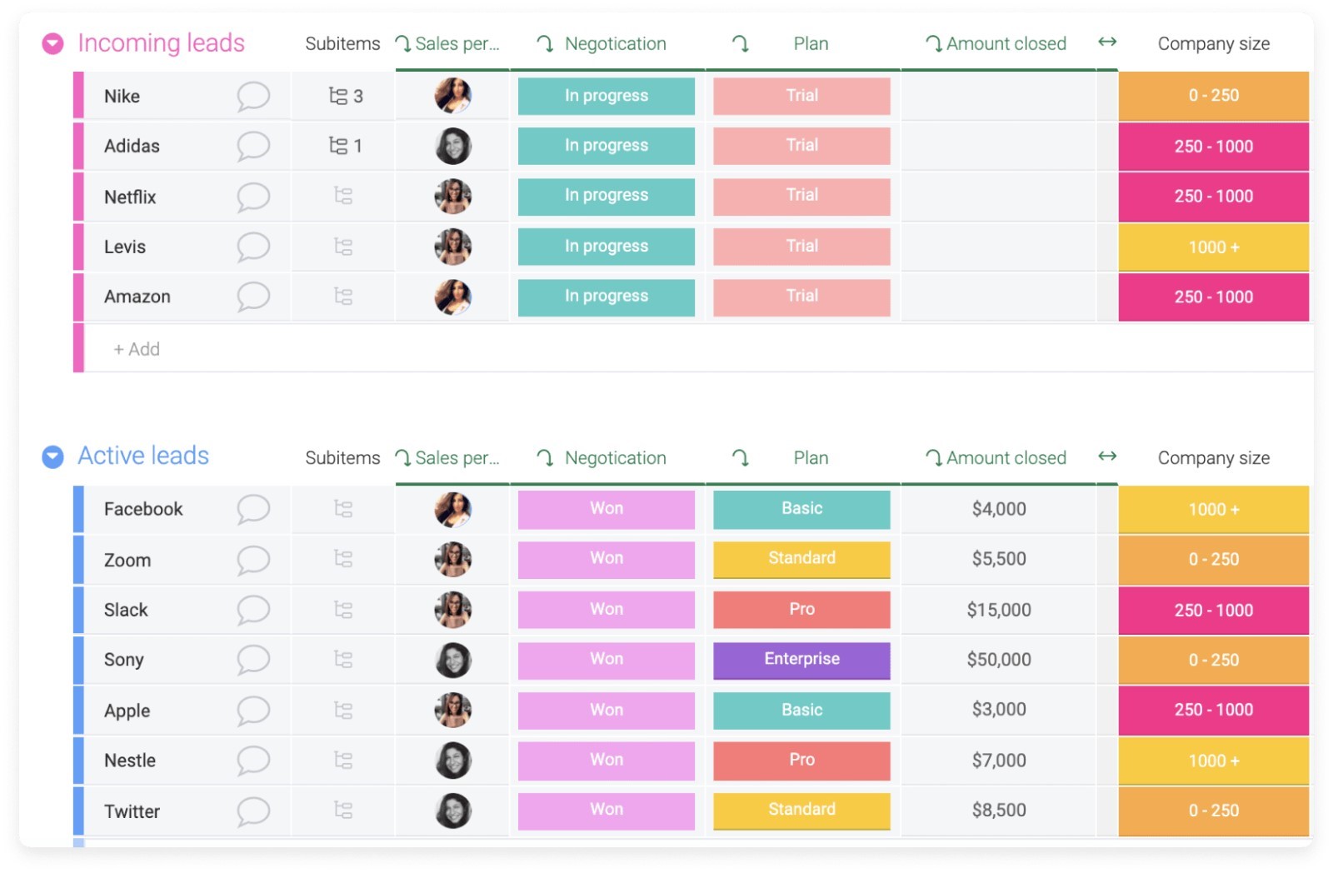Open the Nike conversation bubble
Viewport: 1333px width, 873px height.
pyautogui.click(x=253, y=97)
